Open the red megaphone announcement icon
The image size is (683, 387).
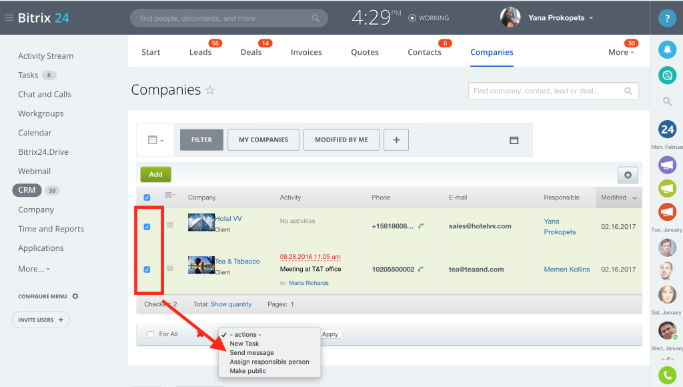coord(667,212)
